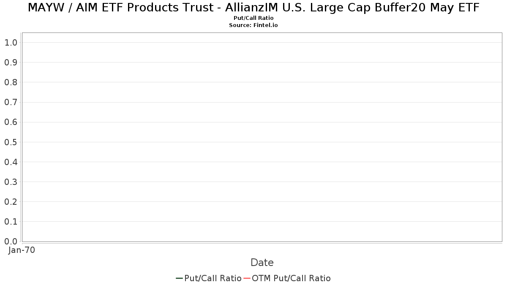Image resolution: width=507 pixels, height=285 pixels.
Task: Click the 0.0 value on the y-axis
Action: pos(11,242)
